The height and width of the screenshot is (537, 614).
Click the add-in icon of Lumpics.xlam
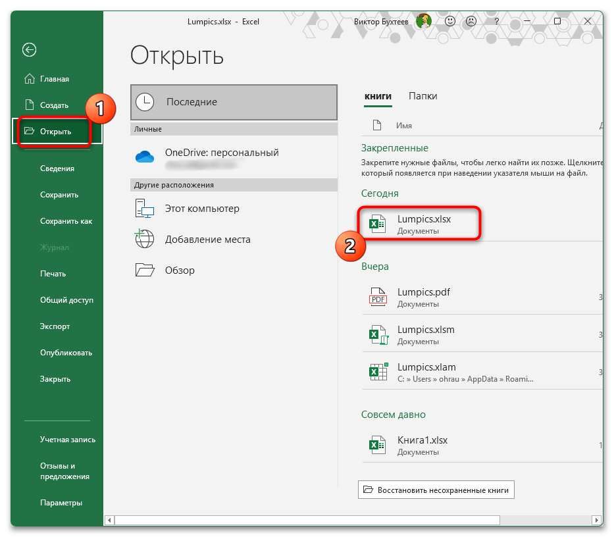[x=378, y=372]
